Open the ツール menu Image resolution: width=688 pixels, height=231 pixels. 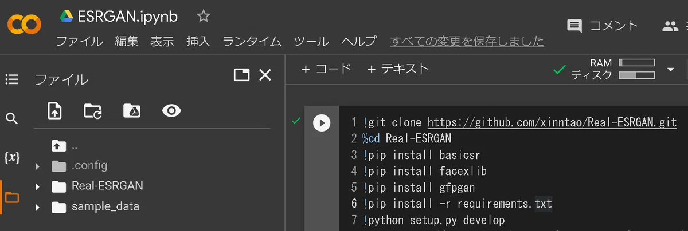point(311,41)
